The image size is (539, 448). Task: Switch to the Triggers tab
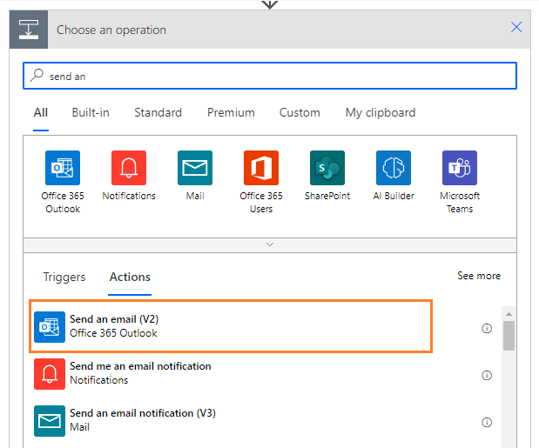(x=64, y=277)
